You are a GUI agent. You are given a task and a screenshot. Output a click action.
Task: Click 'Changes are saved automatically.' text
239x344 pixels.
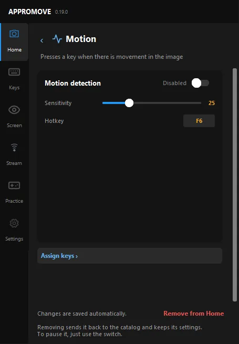(82, 314)
